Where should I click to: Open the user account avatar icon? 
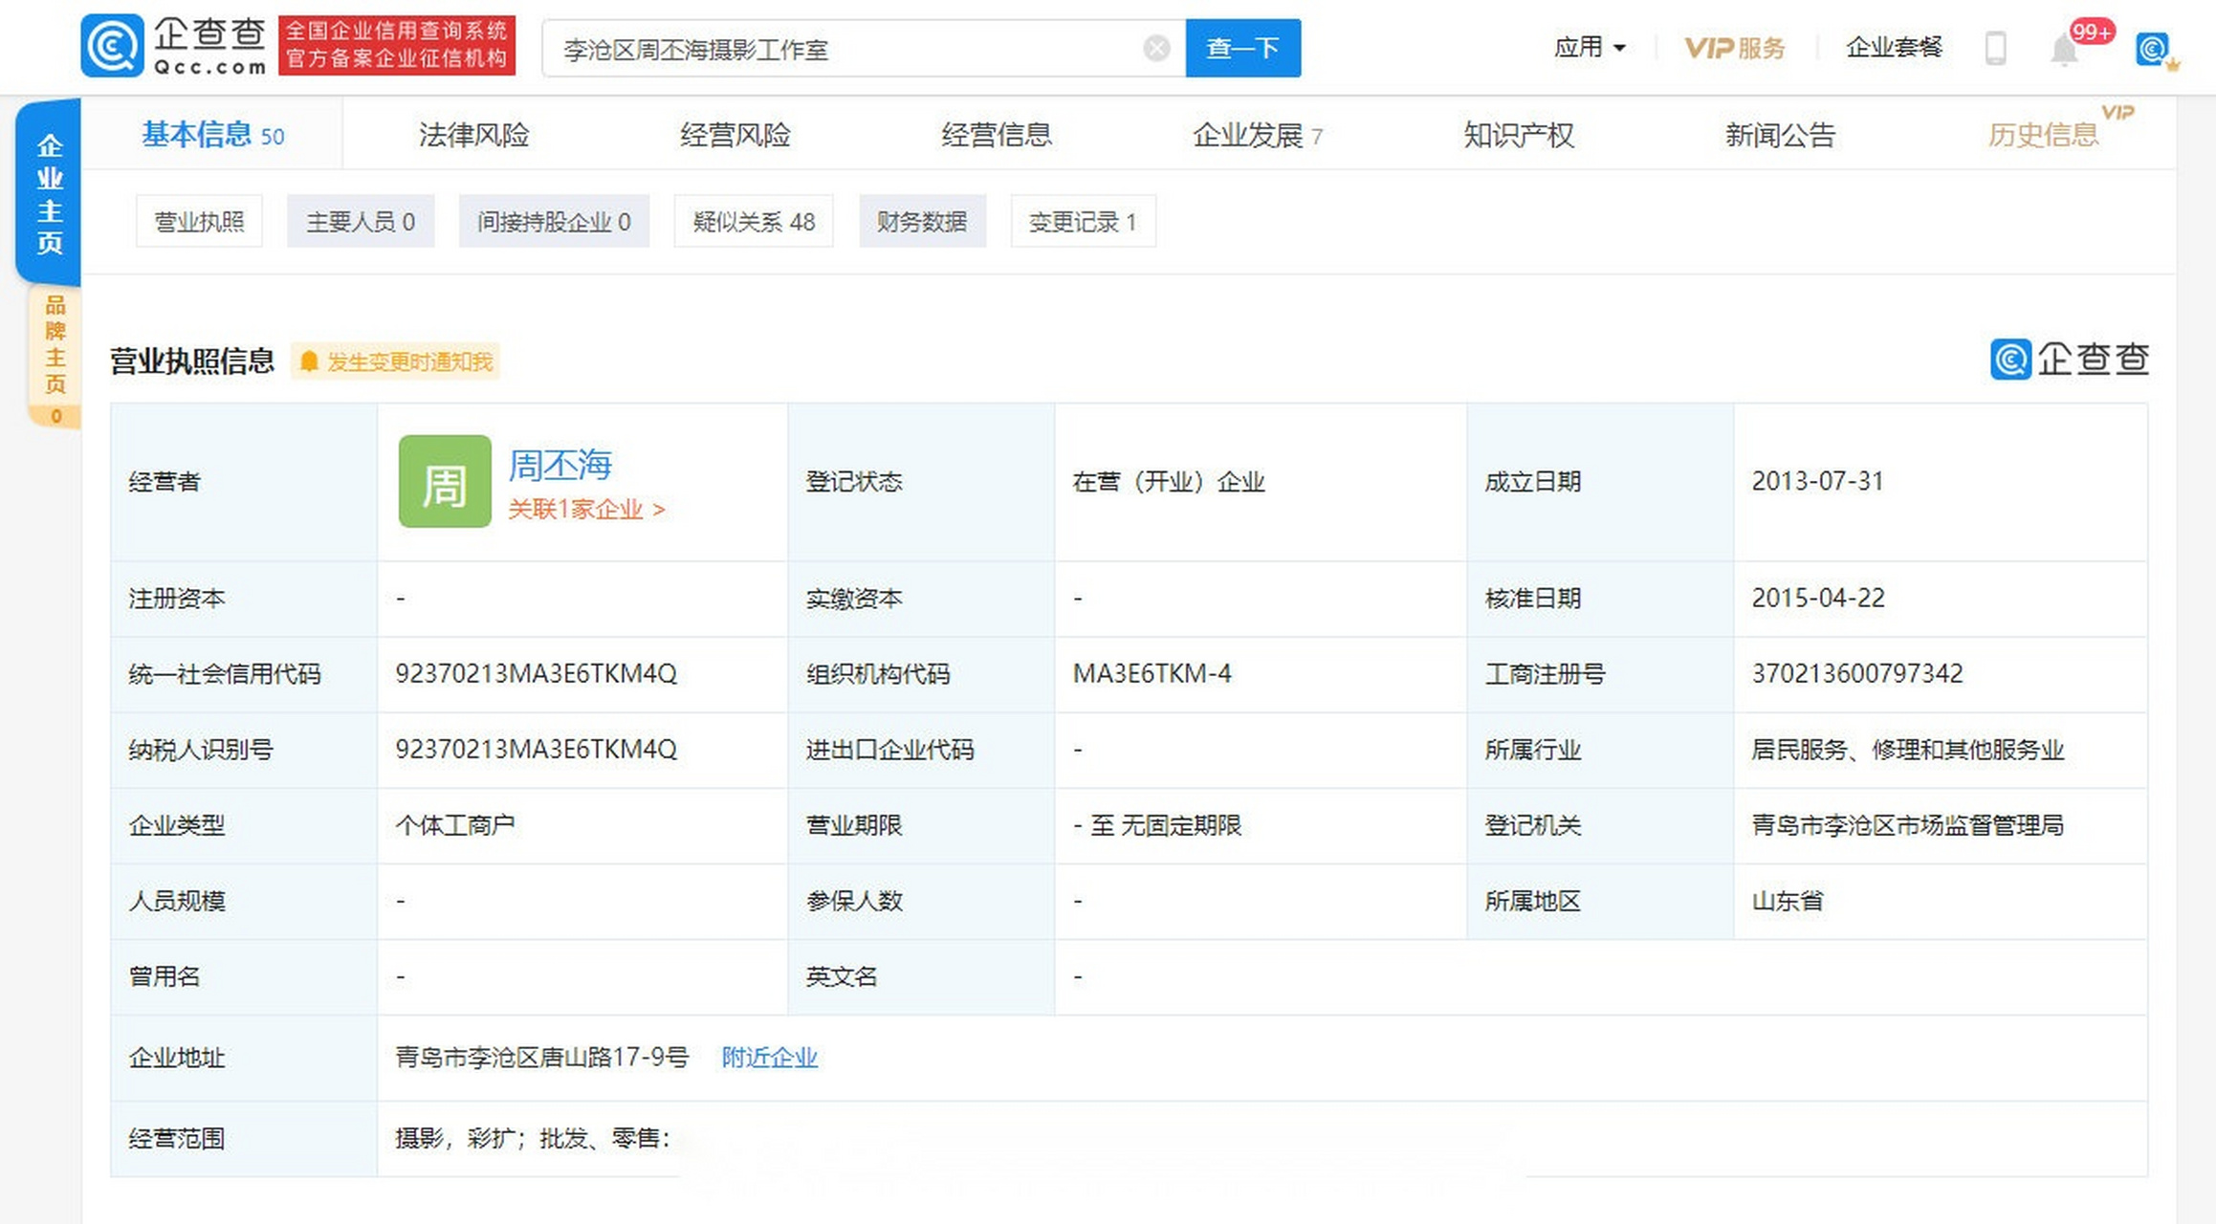2154,48
